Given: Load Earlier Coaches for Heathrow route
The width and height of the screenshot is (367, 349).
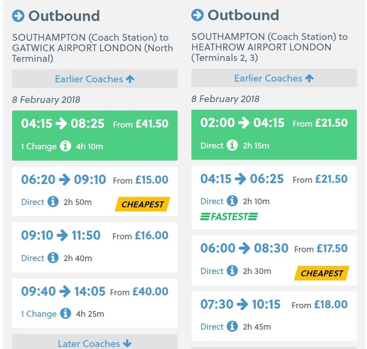Looking at the screenshot, I should click(273, 78).
